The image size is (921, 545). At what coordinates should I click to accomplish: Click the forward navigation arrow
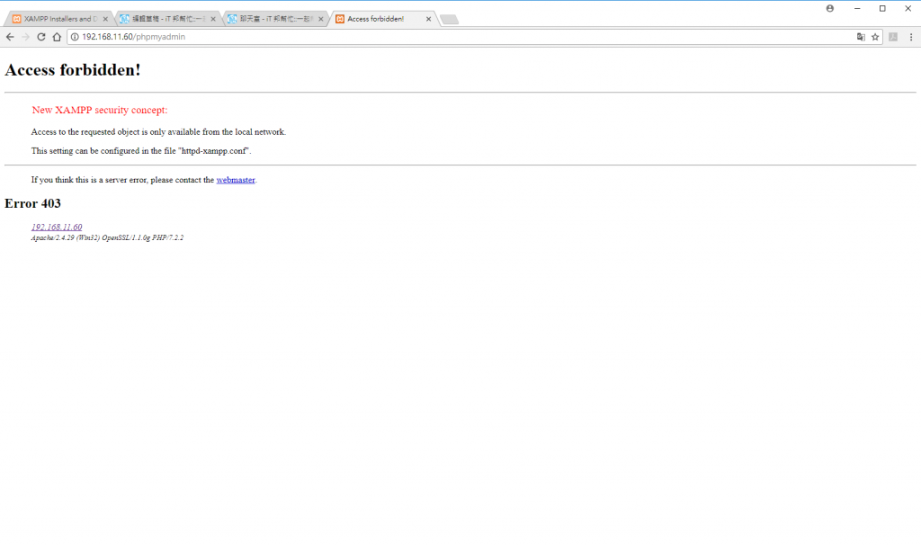pos(25,36)
